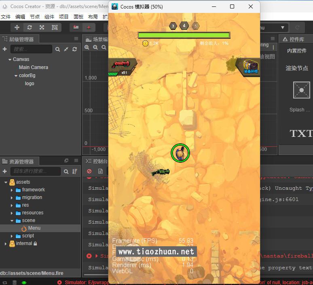Collapse the Canvas node
Viewport: 313px width, 285px height.
pos(10,60)
